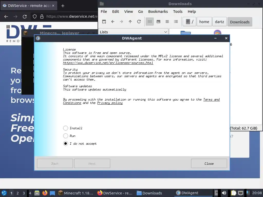The width and height of the screenshot is (263, 197).
Task: Open the Edit menu in file manager
Action: point(116,12)
